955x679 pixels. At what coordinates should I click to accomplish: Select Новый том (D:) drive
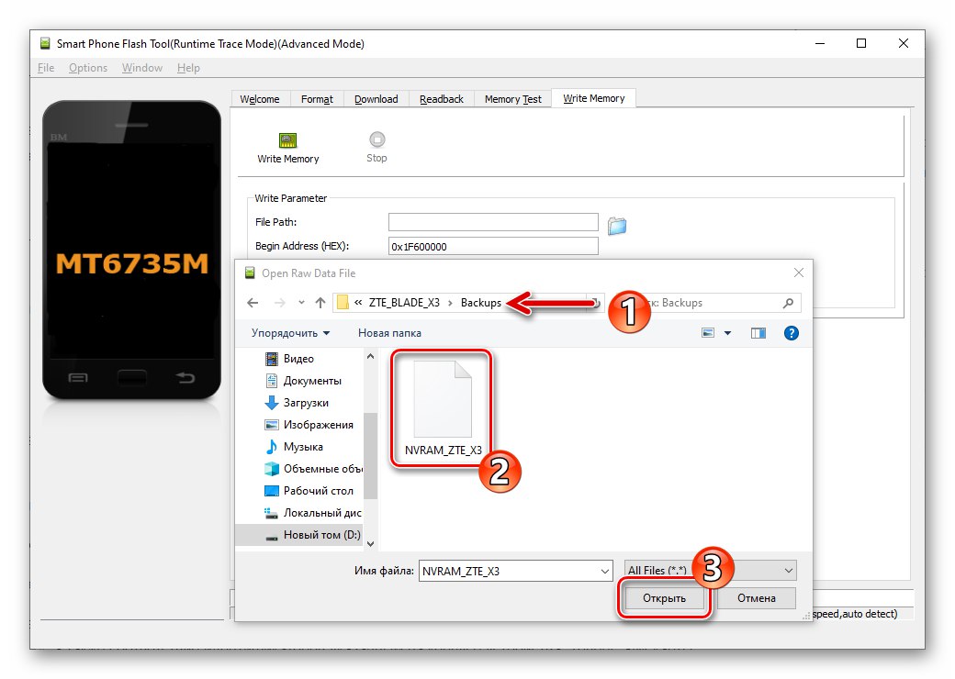(299, 534)
